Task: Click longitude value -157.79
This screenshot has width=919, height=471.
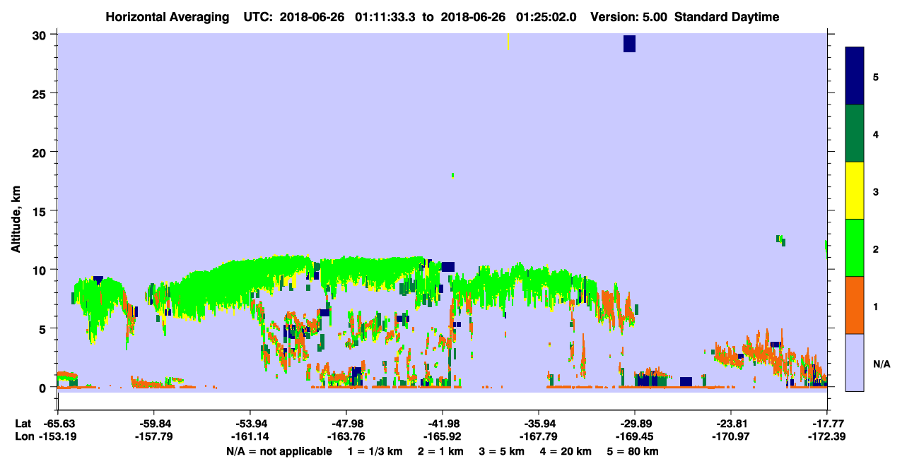Action: coord(155,436)
